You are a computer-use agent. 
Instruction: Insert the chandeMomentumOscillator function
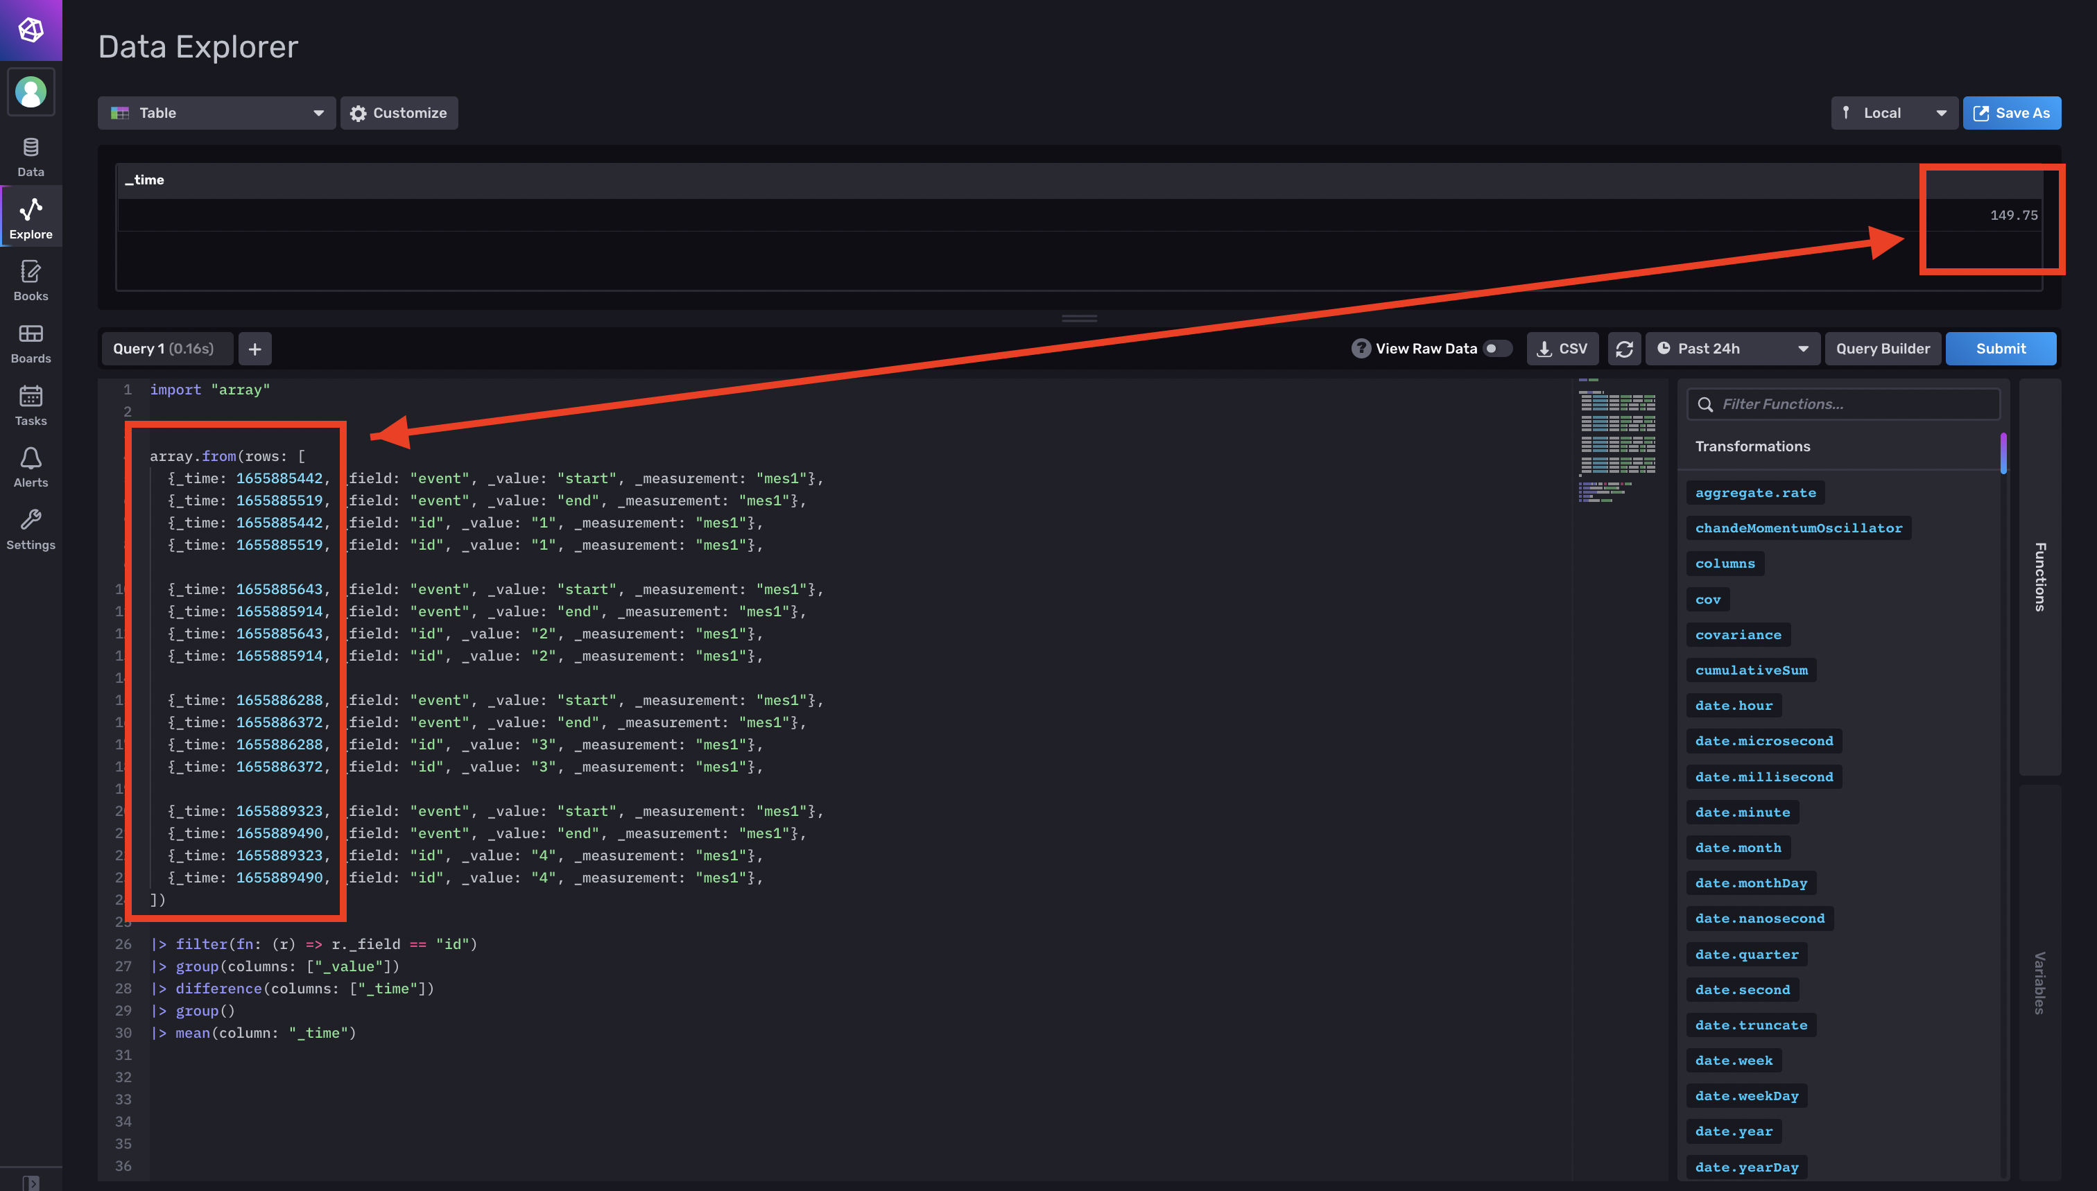point(1798,528)
